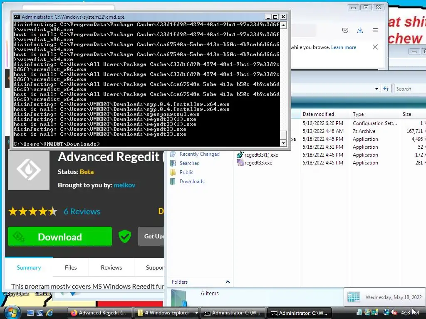Sort files by Size column header
Screen dimensions: 426x319
407,114
